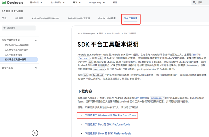Click the 开发 breadcrumb link
The image size is (209, 137).
tap(101, 33)
